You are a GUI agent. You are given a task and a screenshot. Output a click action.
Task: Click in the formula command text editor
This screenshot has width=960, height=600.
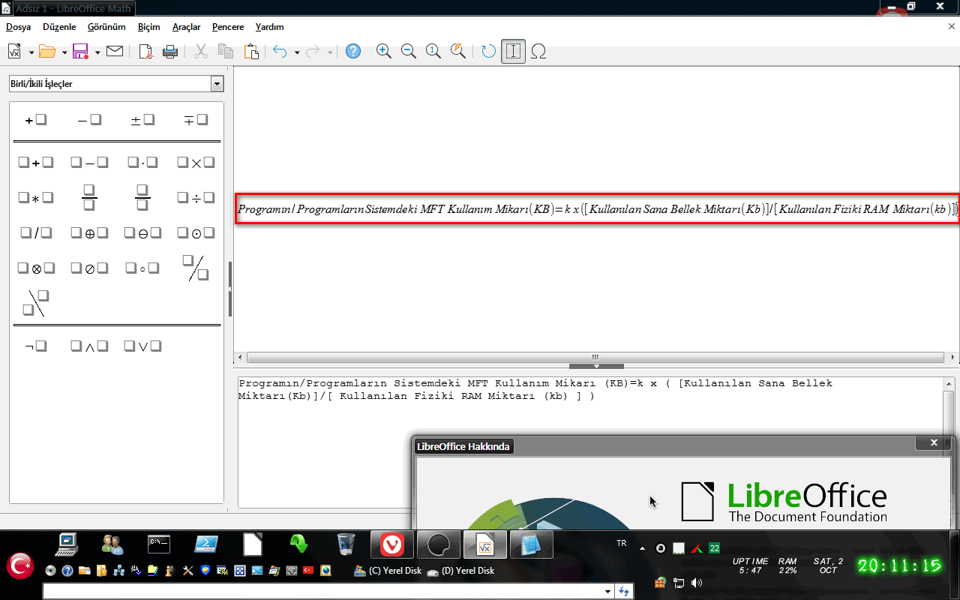pos(589,442)
